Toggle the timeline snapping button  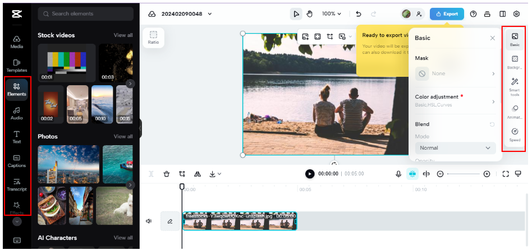[412, 174]
